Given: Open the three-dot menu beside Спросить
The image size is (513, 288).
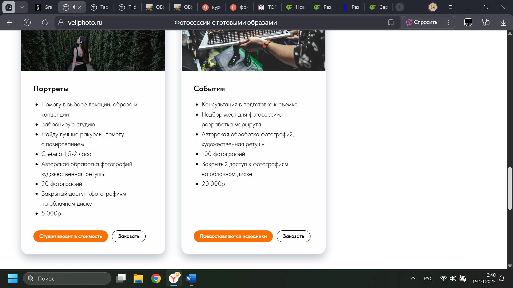Looking at the screenshot, I should click(449, 23).
